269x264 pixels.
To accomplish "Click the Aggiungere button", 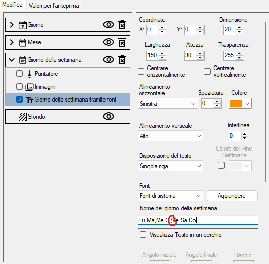I will pos(232,196).
